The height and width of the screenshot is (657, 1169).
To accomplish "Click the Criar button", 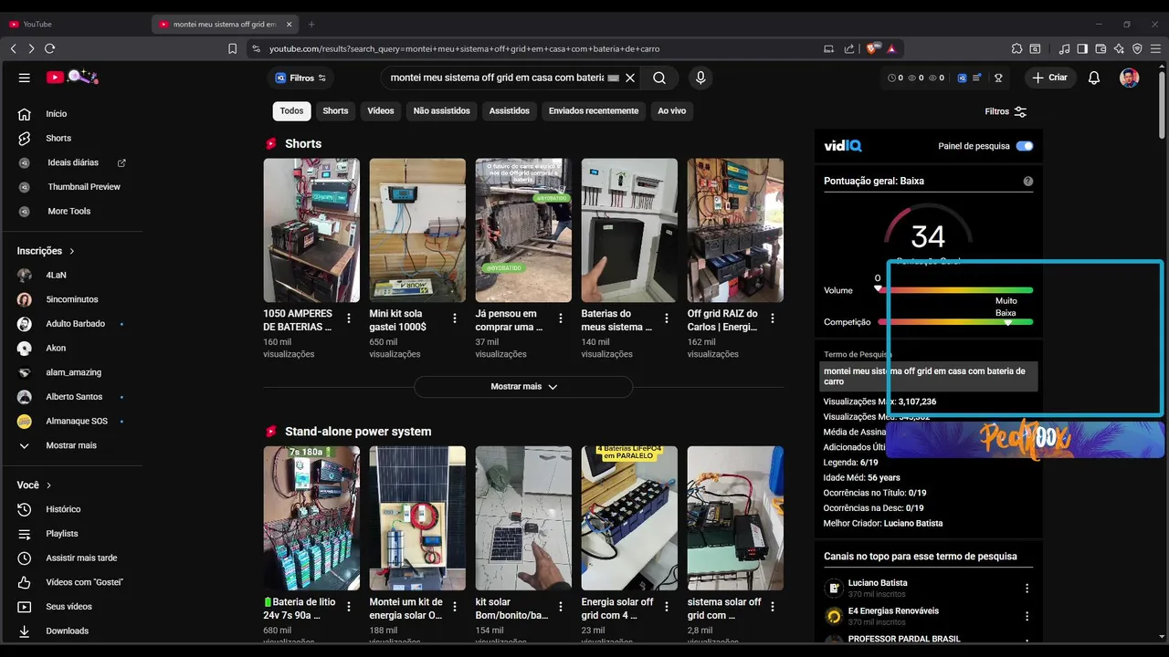I will coord(1049,78).
